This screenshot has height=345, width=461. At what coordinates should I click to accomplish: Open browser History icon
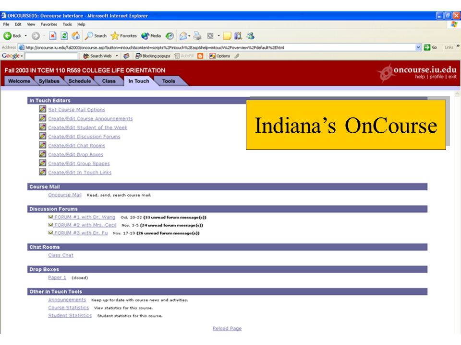click(170, 36)
